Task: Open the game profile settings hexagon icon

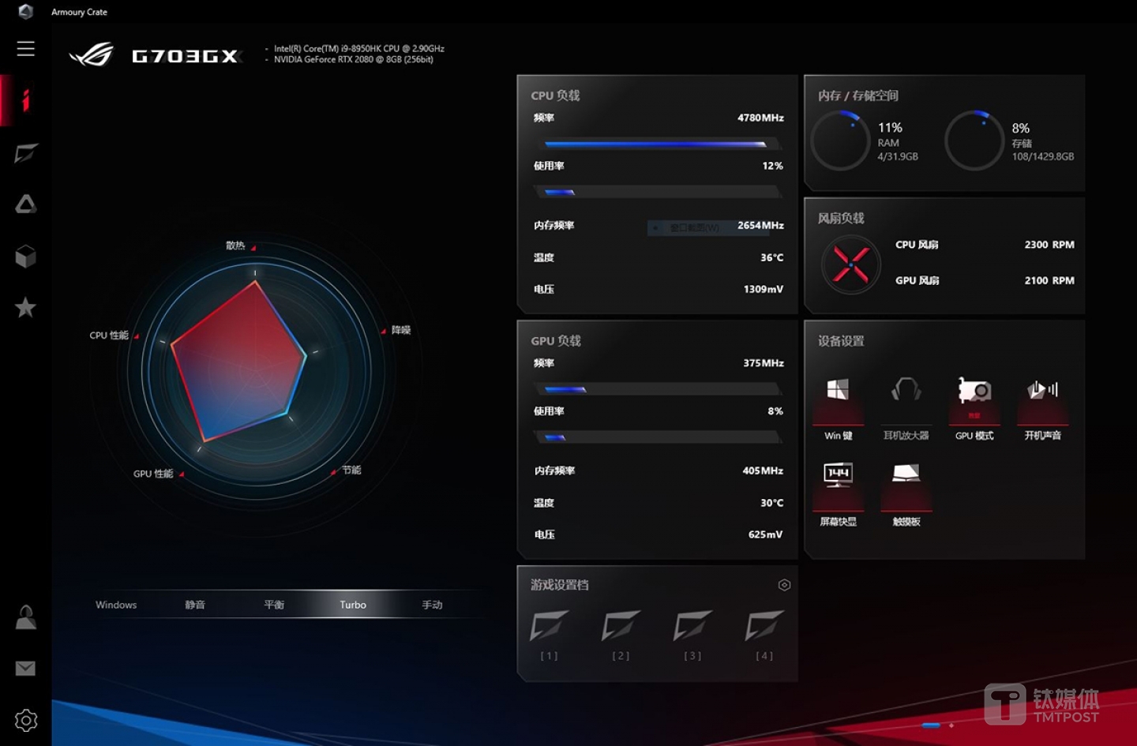Action: coord(783,585)
